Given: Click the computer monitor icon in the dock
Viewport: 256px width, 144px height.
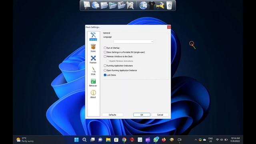Looking at the screenshot, I should (87, 5).
